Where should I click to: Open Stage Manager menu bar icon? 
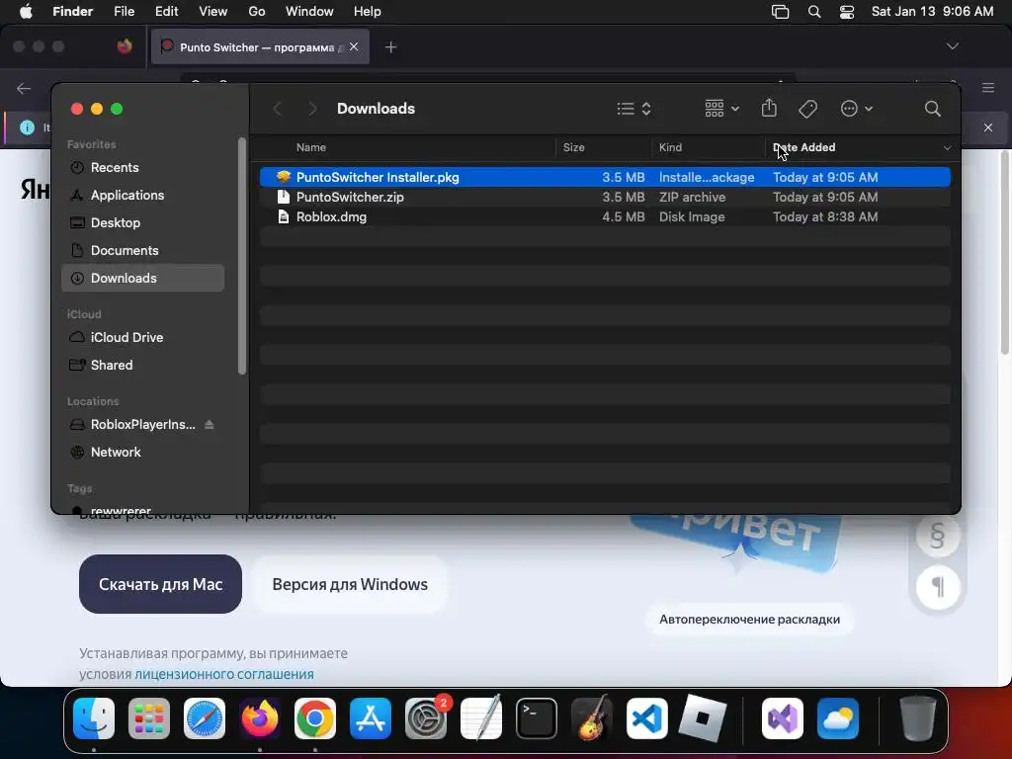coord(781,12)
